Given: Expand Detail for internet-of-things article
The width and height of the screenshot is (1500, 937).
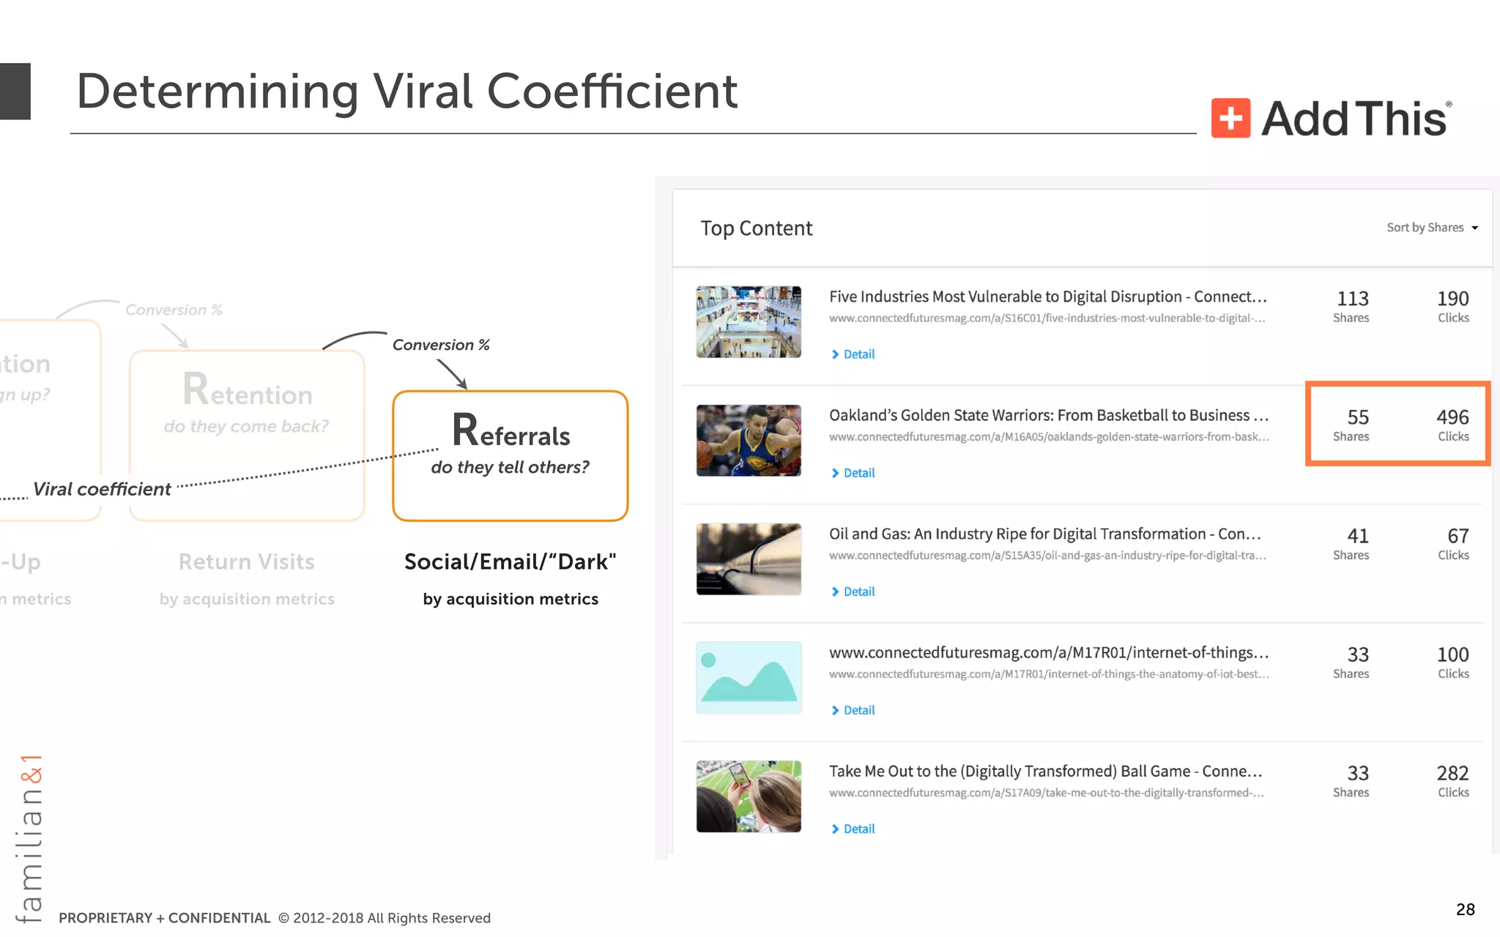Looking at the screenshot, I should [853, 710].
